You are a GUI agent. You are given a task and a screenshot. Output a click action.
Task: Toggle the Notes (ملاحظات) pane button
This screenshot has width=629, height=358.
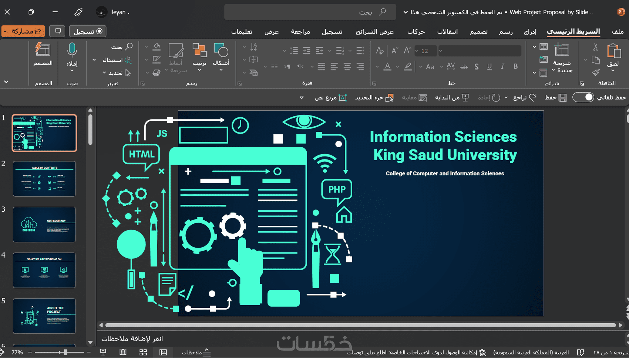[196, 352]
